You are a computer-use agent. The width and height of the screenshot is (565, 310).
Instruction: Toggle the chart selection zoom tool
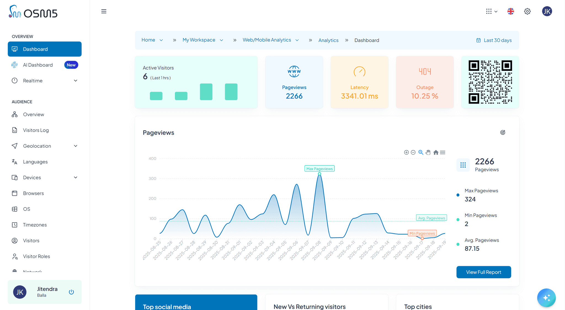pyautogui.click(x=421, y=152)
